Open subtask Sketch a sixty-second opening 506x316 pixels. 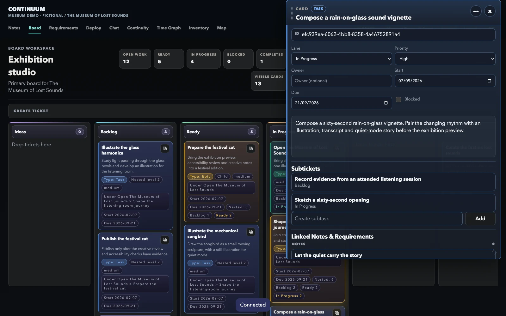[393, 203]
